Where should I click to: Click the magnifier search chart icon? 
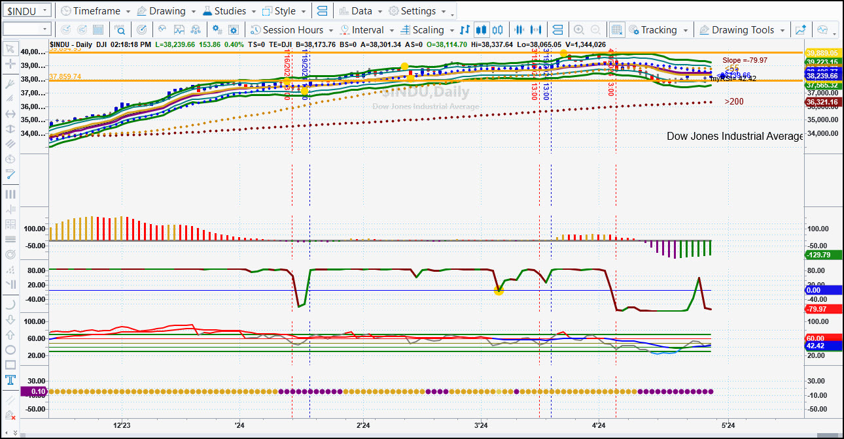[120, 29]
